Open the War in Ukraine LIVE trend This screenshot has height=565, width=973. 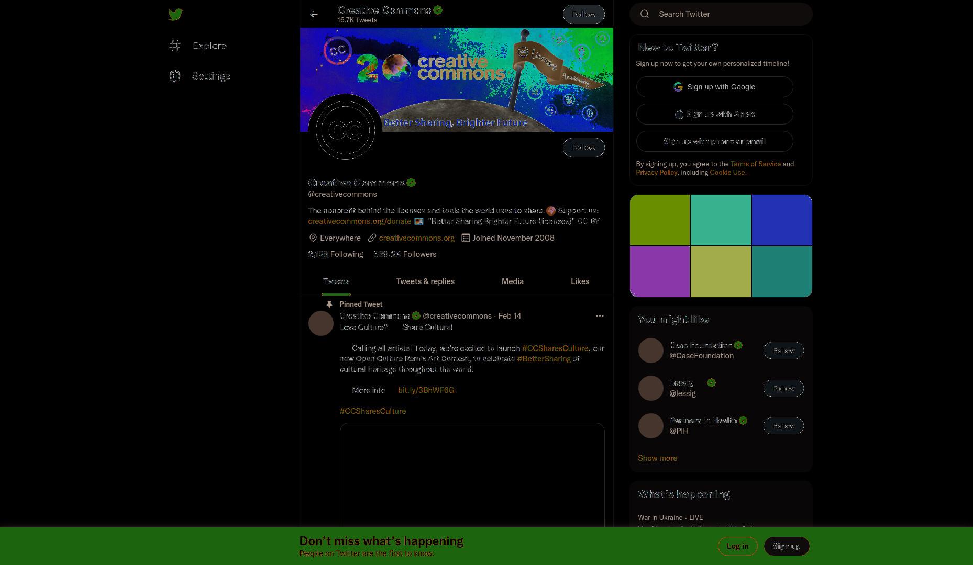671,518
